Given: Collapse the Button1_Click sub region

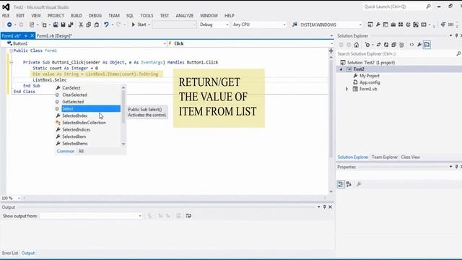Looking at the screenshot, I should [11, 63].
